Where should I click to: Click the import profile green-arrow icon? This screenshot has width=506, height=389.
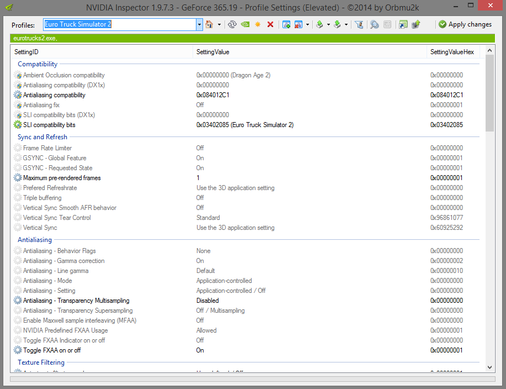[338, 24]
